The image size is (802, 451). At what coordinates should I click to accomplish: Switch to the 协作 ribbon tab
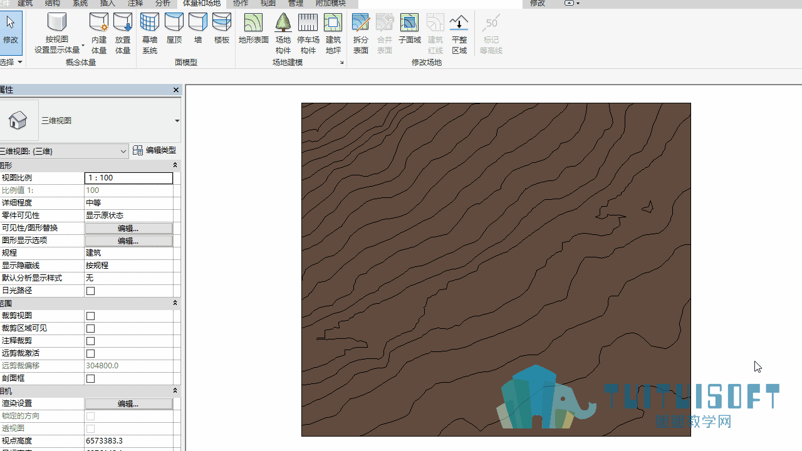tap(241, 4)
